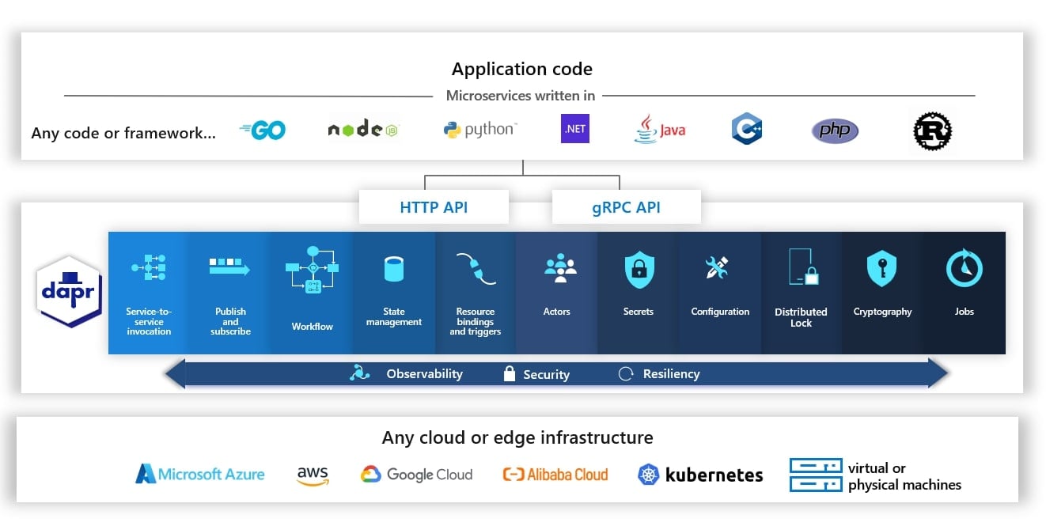This screenshot has height=526, width=1046.
Task: Open the Actors people icon
Action: (561, 268)
